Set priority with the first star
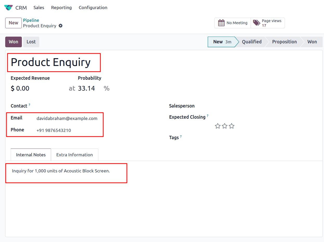This screenshot has width=324, height=242. click(218, 126)
